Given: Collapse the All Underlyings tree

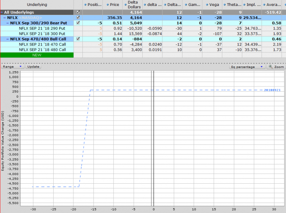Looking at the screenshot, I should pyautogui.click(x=2, y=12).
